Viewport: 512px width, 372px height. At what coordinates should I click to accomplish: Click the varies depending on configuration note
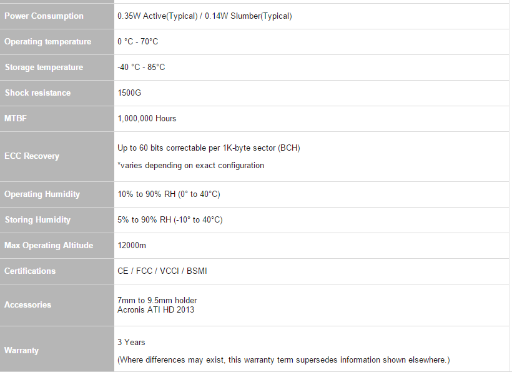point(190,166)
